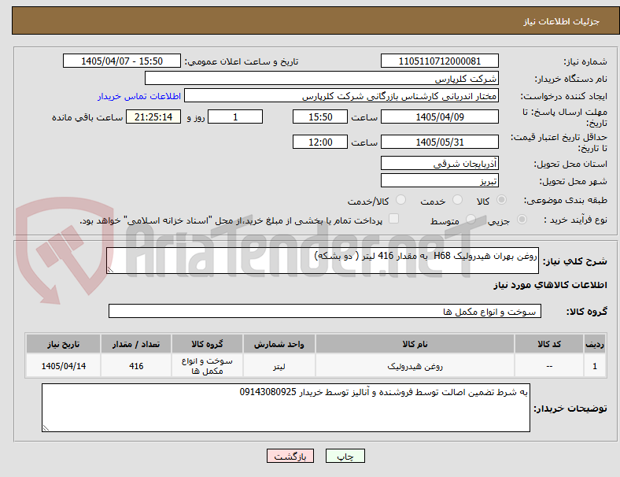Click the buyer name field شرکت کلرپارس
Screen dimensions: 620x477
point(322,78)
